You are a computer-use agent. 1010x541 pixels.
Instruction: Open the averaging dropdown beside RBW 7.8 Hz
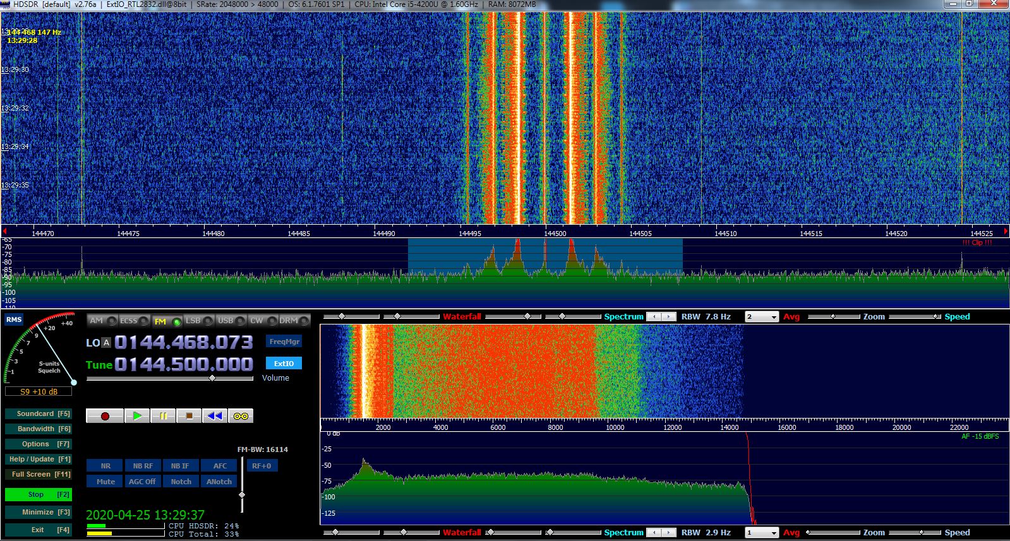pyautogui.click(x=762, y=317)
